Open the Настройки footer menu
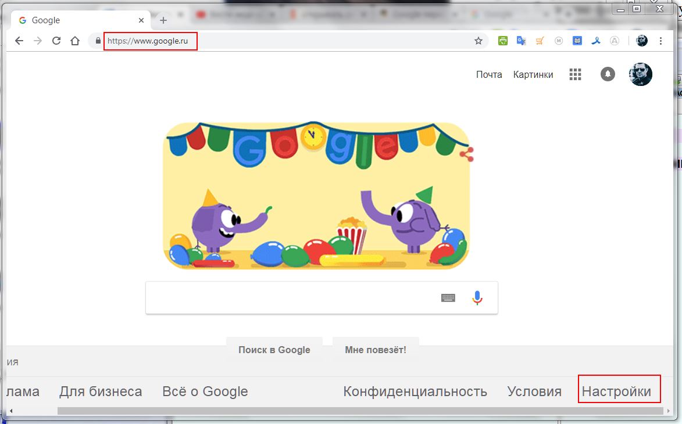Screen dimensions: 682x424 [616, 391]
